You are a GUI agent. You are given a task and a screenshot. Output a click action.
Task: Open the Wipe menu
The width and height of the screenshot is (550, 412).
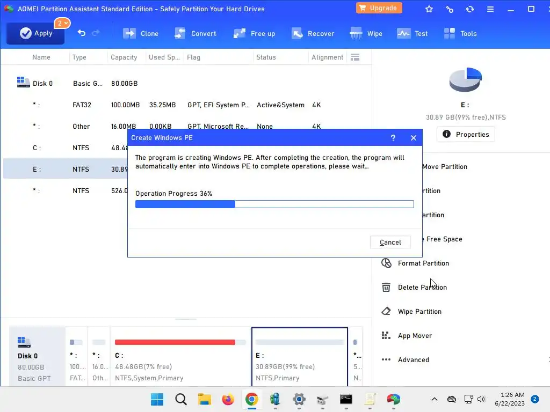[x=366, y=34]
